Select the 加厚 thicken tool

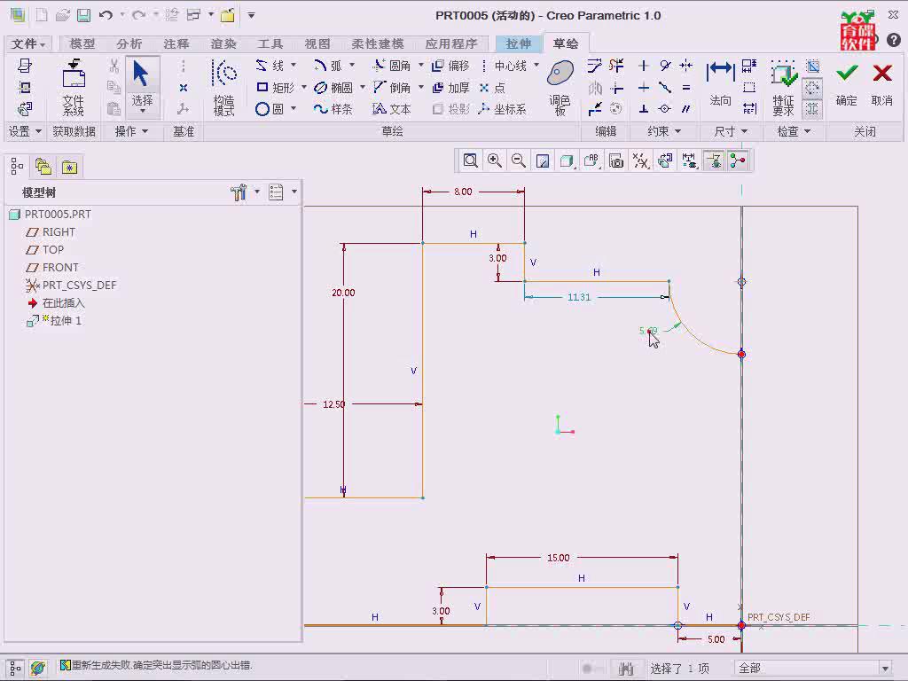(450, 88)
